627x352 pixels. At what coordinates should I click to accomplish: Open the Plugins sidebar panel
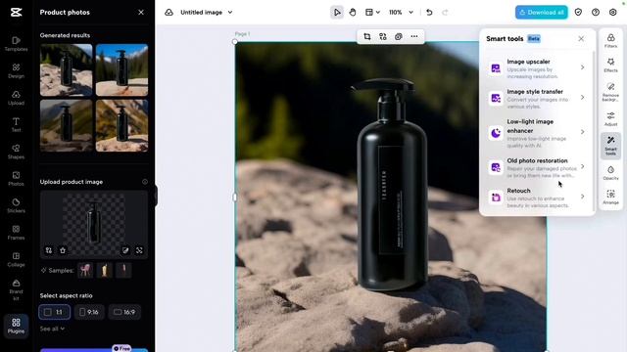point(16,326)
